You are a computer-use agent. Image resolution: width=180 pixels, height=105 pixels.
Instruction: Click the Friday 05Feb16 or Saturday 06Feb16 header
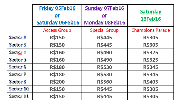57,15
